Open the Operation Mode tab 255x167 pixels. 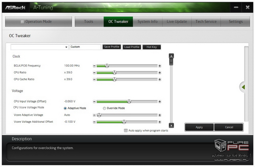point(39,22)
